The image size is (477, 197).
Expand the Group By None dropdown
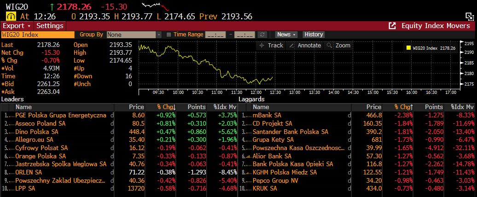click(x=159, y=35)
